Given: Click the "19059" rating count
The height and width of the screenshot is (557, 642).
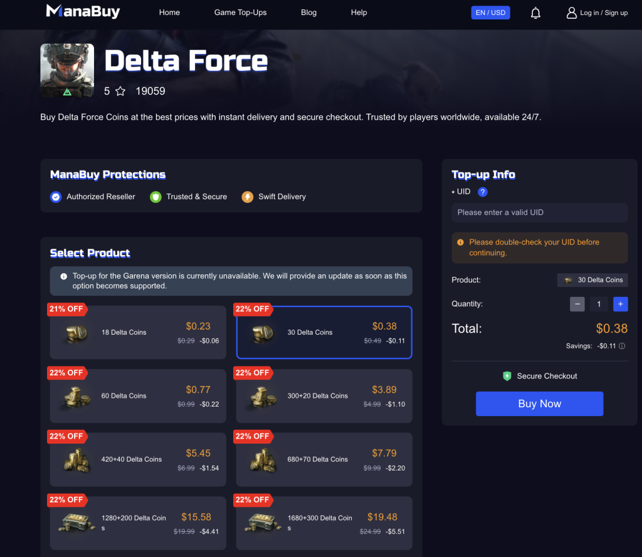Looking at the screenshot, I should pos(150,91).
